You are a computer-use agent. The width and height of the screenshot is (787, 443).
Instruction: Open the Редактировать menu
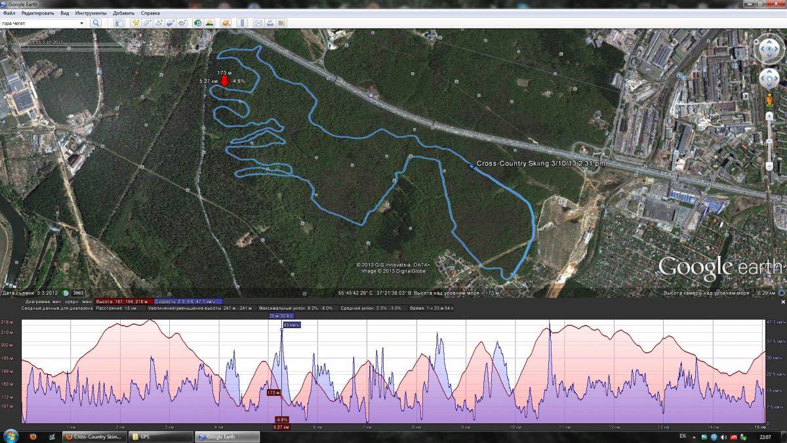coord(38,13)
